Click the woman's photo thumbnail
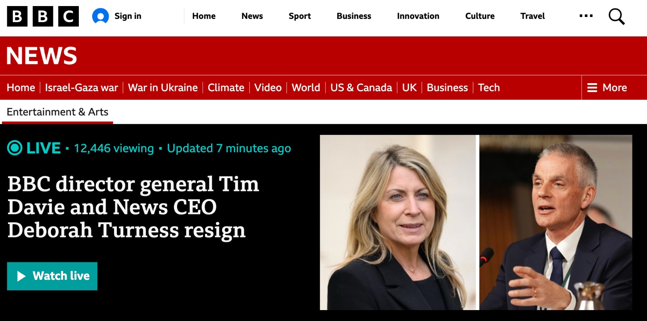 click(399, 222)
